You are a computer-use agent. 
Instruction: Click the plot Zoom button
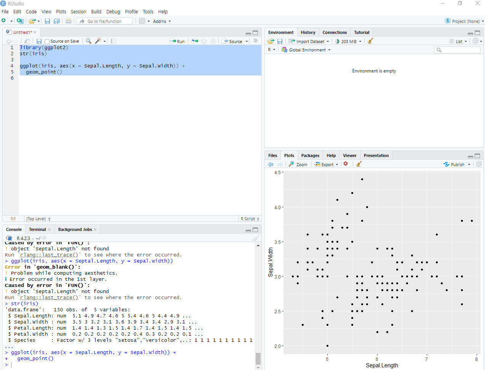pos(298,164)
